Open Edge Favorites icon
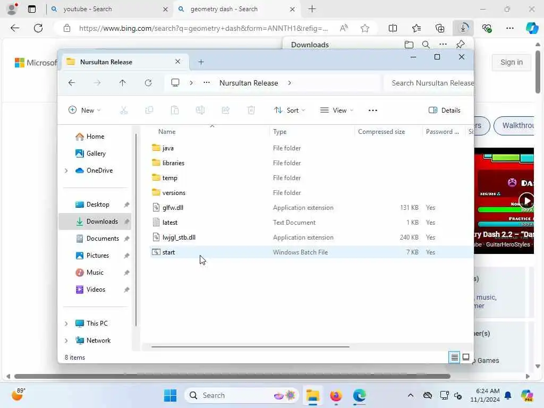 [416, 28]
